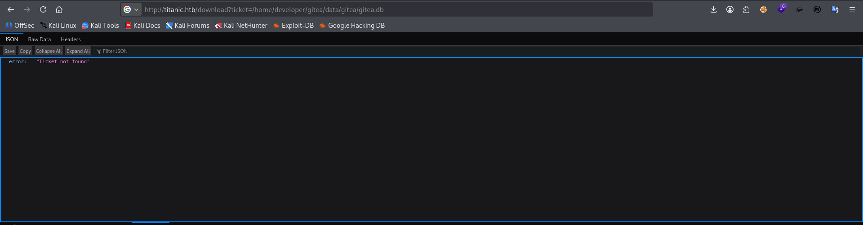Screen dimensions: 863x225
Task: Save the JSON response
Action: (9, 51)
